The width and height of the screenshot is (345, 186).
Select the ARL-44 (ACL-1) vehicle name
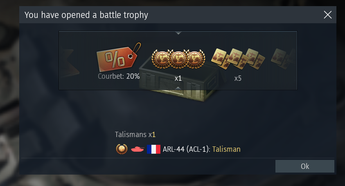(186, 149)
